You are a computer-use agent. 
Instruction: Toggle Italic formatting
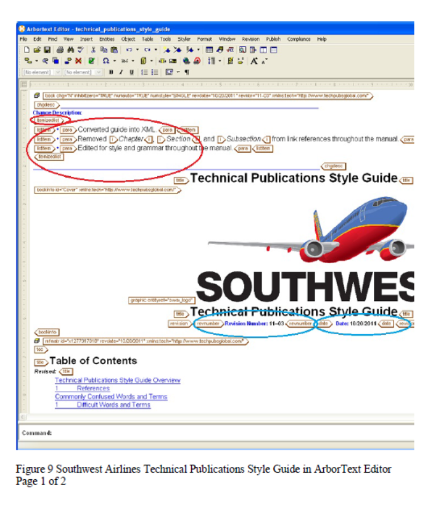pos(121,72)
